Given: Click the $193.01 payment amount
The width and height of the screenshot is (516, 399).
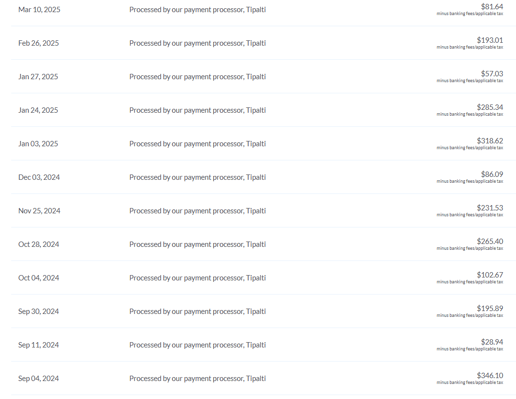Looking at the screenshot, I should click(x=490, y=40).
